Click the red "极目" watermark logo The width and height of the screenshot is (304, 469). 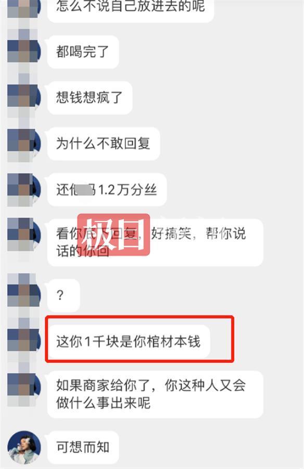pos(113,235)
